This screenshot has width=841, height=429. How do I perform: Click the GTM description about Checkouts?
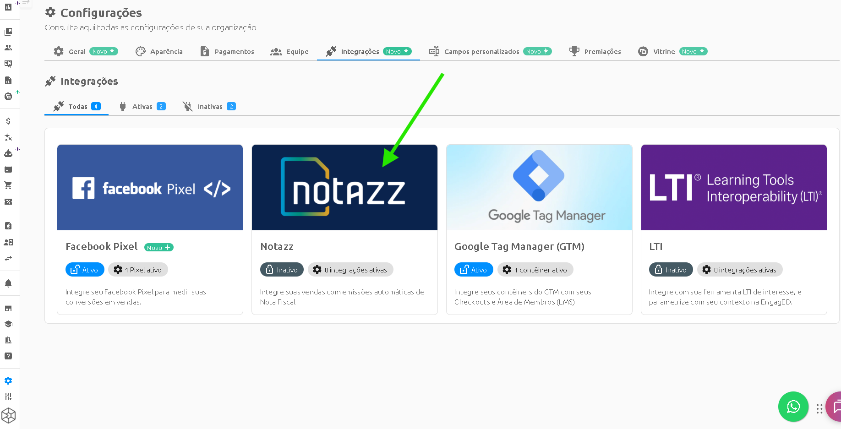(x=523, y=297)
